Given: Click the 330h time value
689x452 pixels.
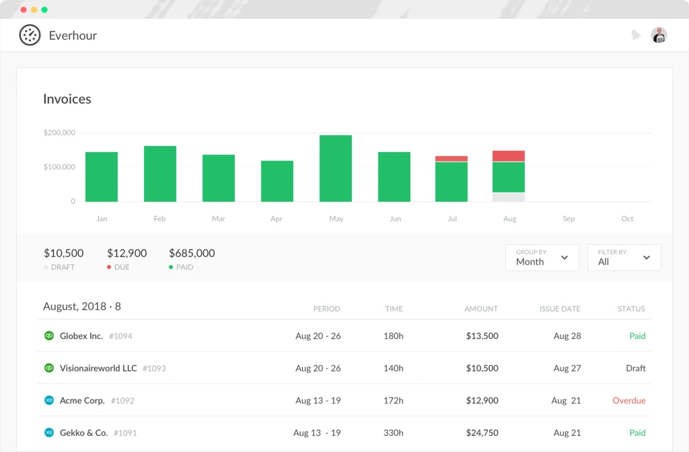Looking at the screenshot, I should click(393, 432).
